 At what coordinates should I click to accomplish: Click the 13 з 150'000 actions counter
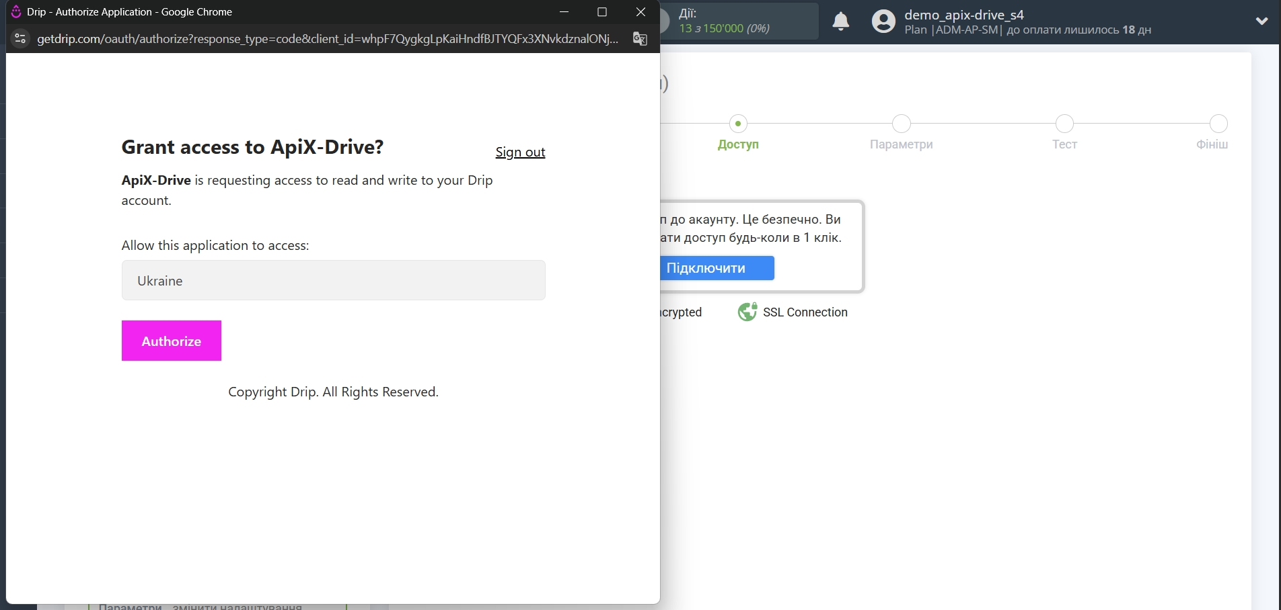coord(724,28)
